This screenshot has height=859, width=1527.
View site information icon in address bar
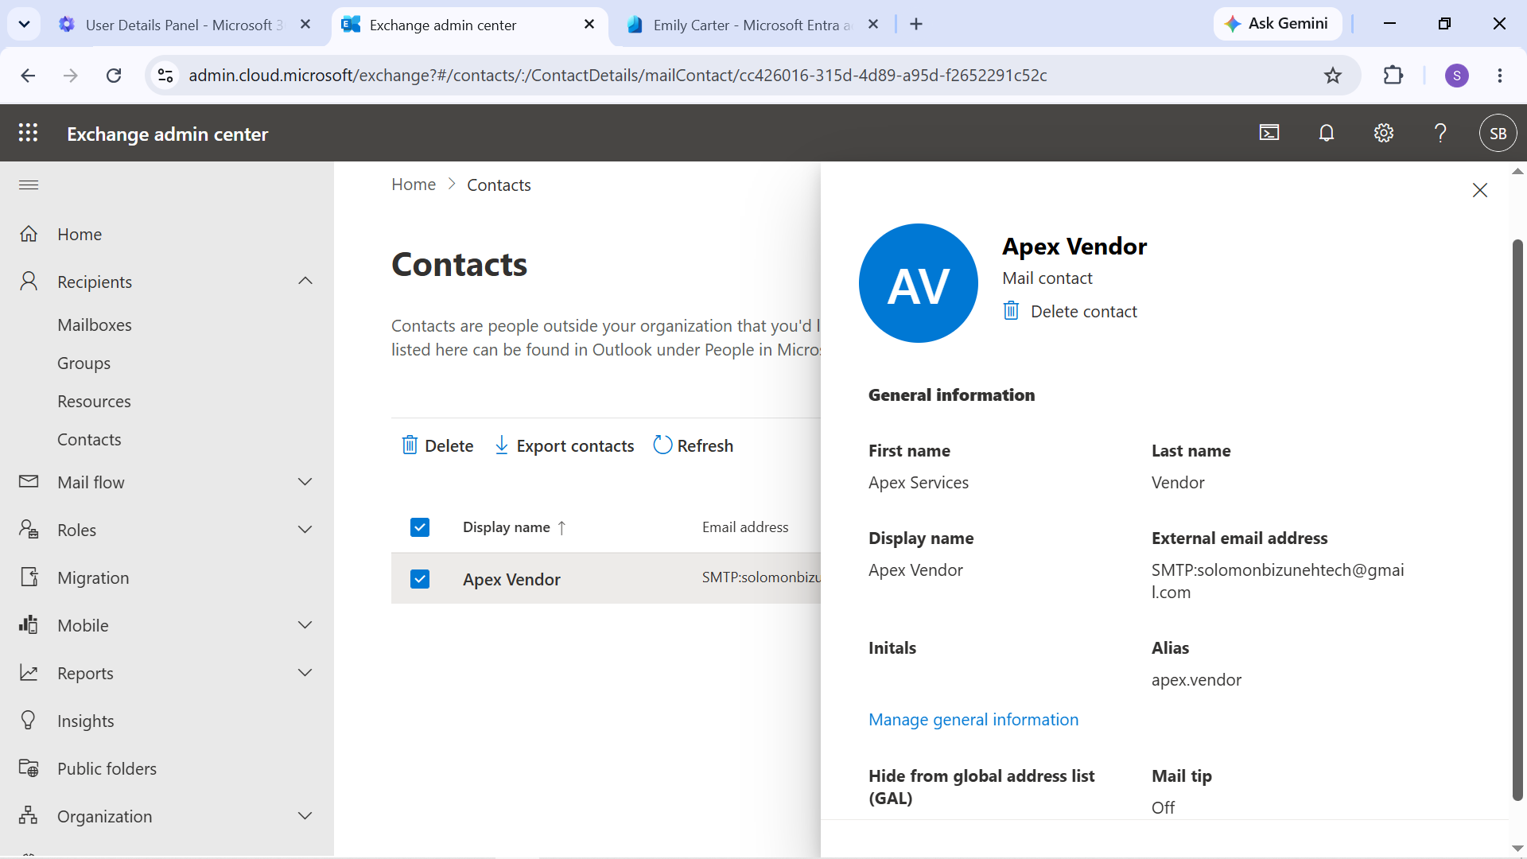pos(165,76)
